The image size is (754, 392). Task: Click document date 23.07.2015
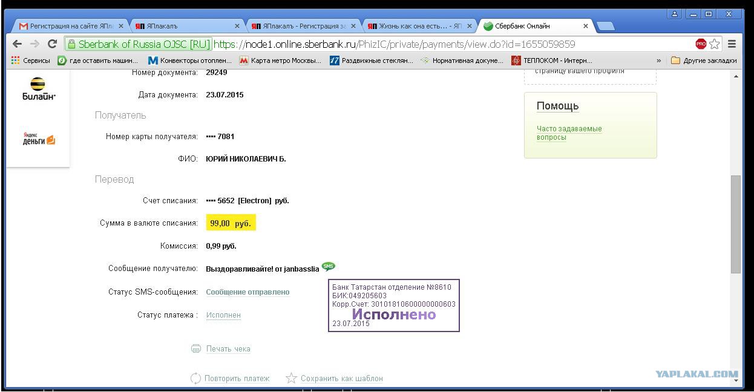[225, 95]
